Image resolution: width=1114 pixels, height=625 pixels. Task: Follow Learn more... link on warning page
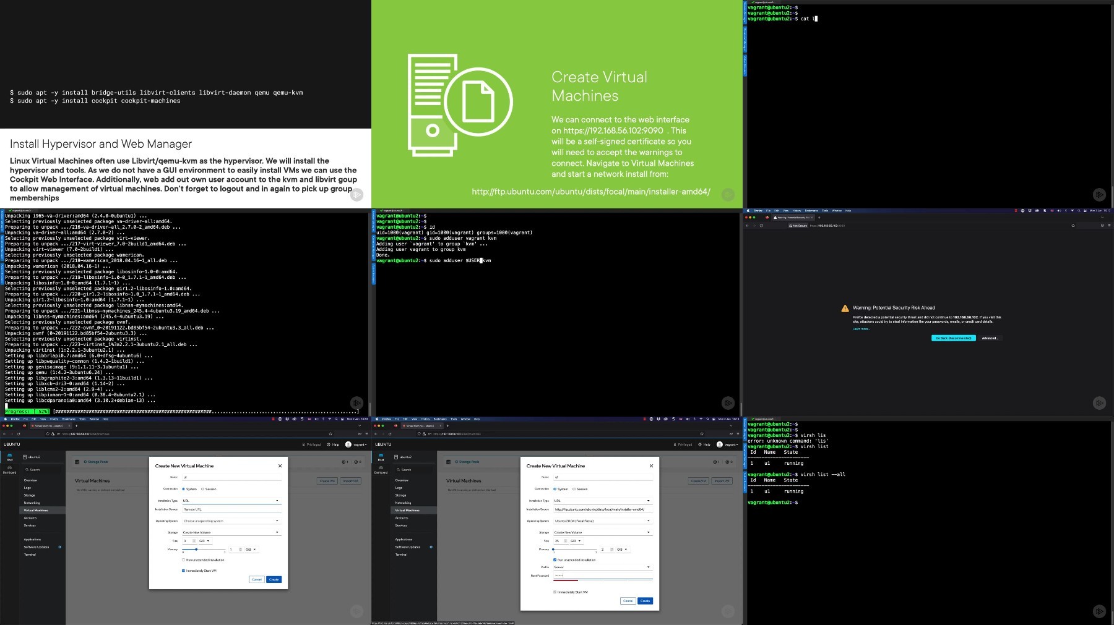pos(861,329)
